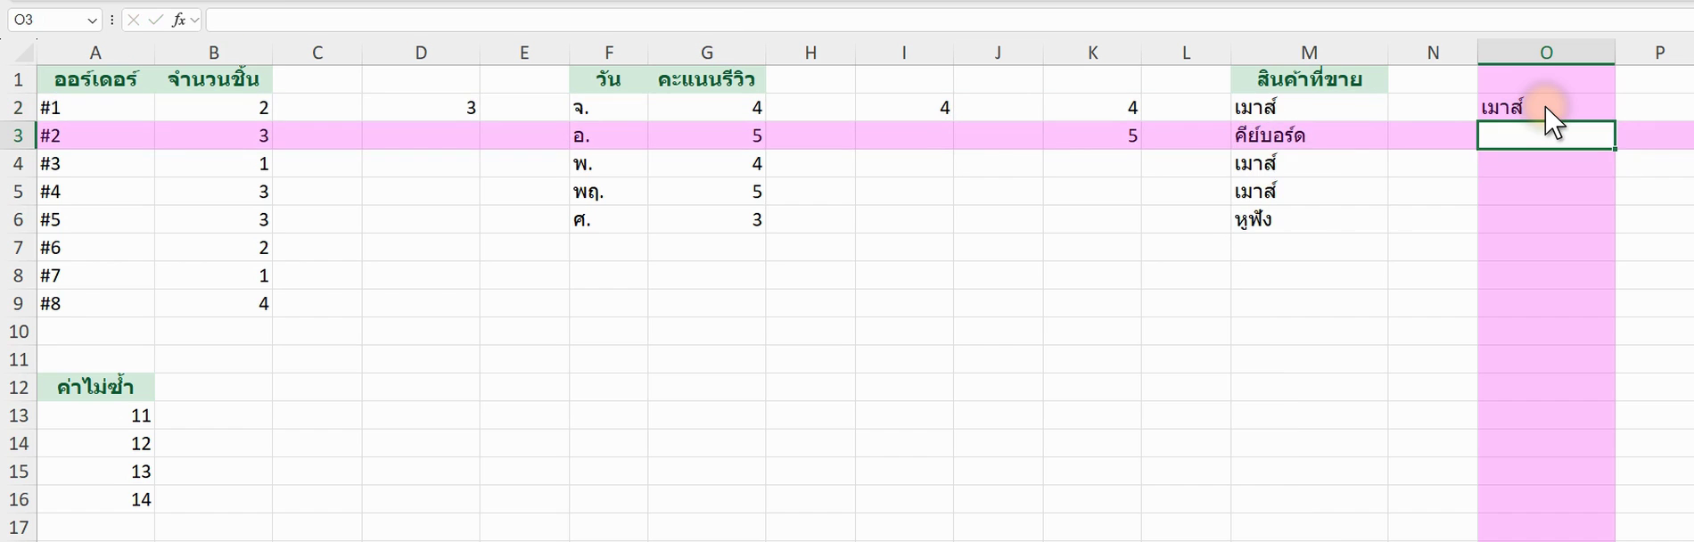Viewport: 1694px width, 542px height.
Task: Select unique value cell 14
Action: tap(95, 500)
